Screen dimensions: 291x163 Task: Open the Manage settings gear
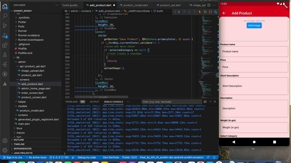click(5, 150)
